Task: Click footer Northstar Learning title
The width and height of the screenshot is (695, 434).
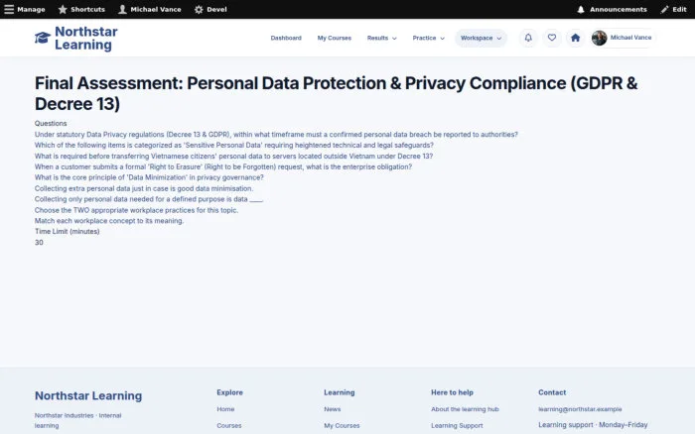Action: tap(88, 395)
